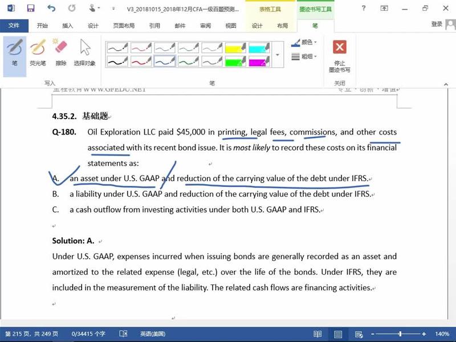
Task: Click the Select Objects (选择对象) arrow tool
Action: coord(85,54)
